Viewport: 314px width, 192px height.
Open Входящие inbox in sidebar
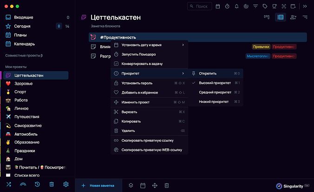tap(37, 17)
